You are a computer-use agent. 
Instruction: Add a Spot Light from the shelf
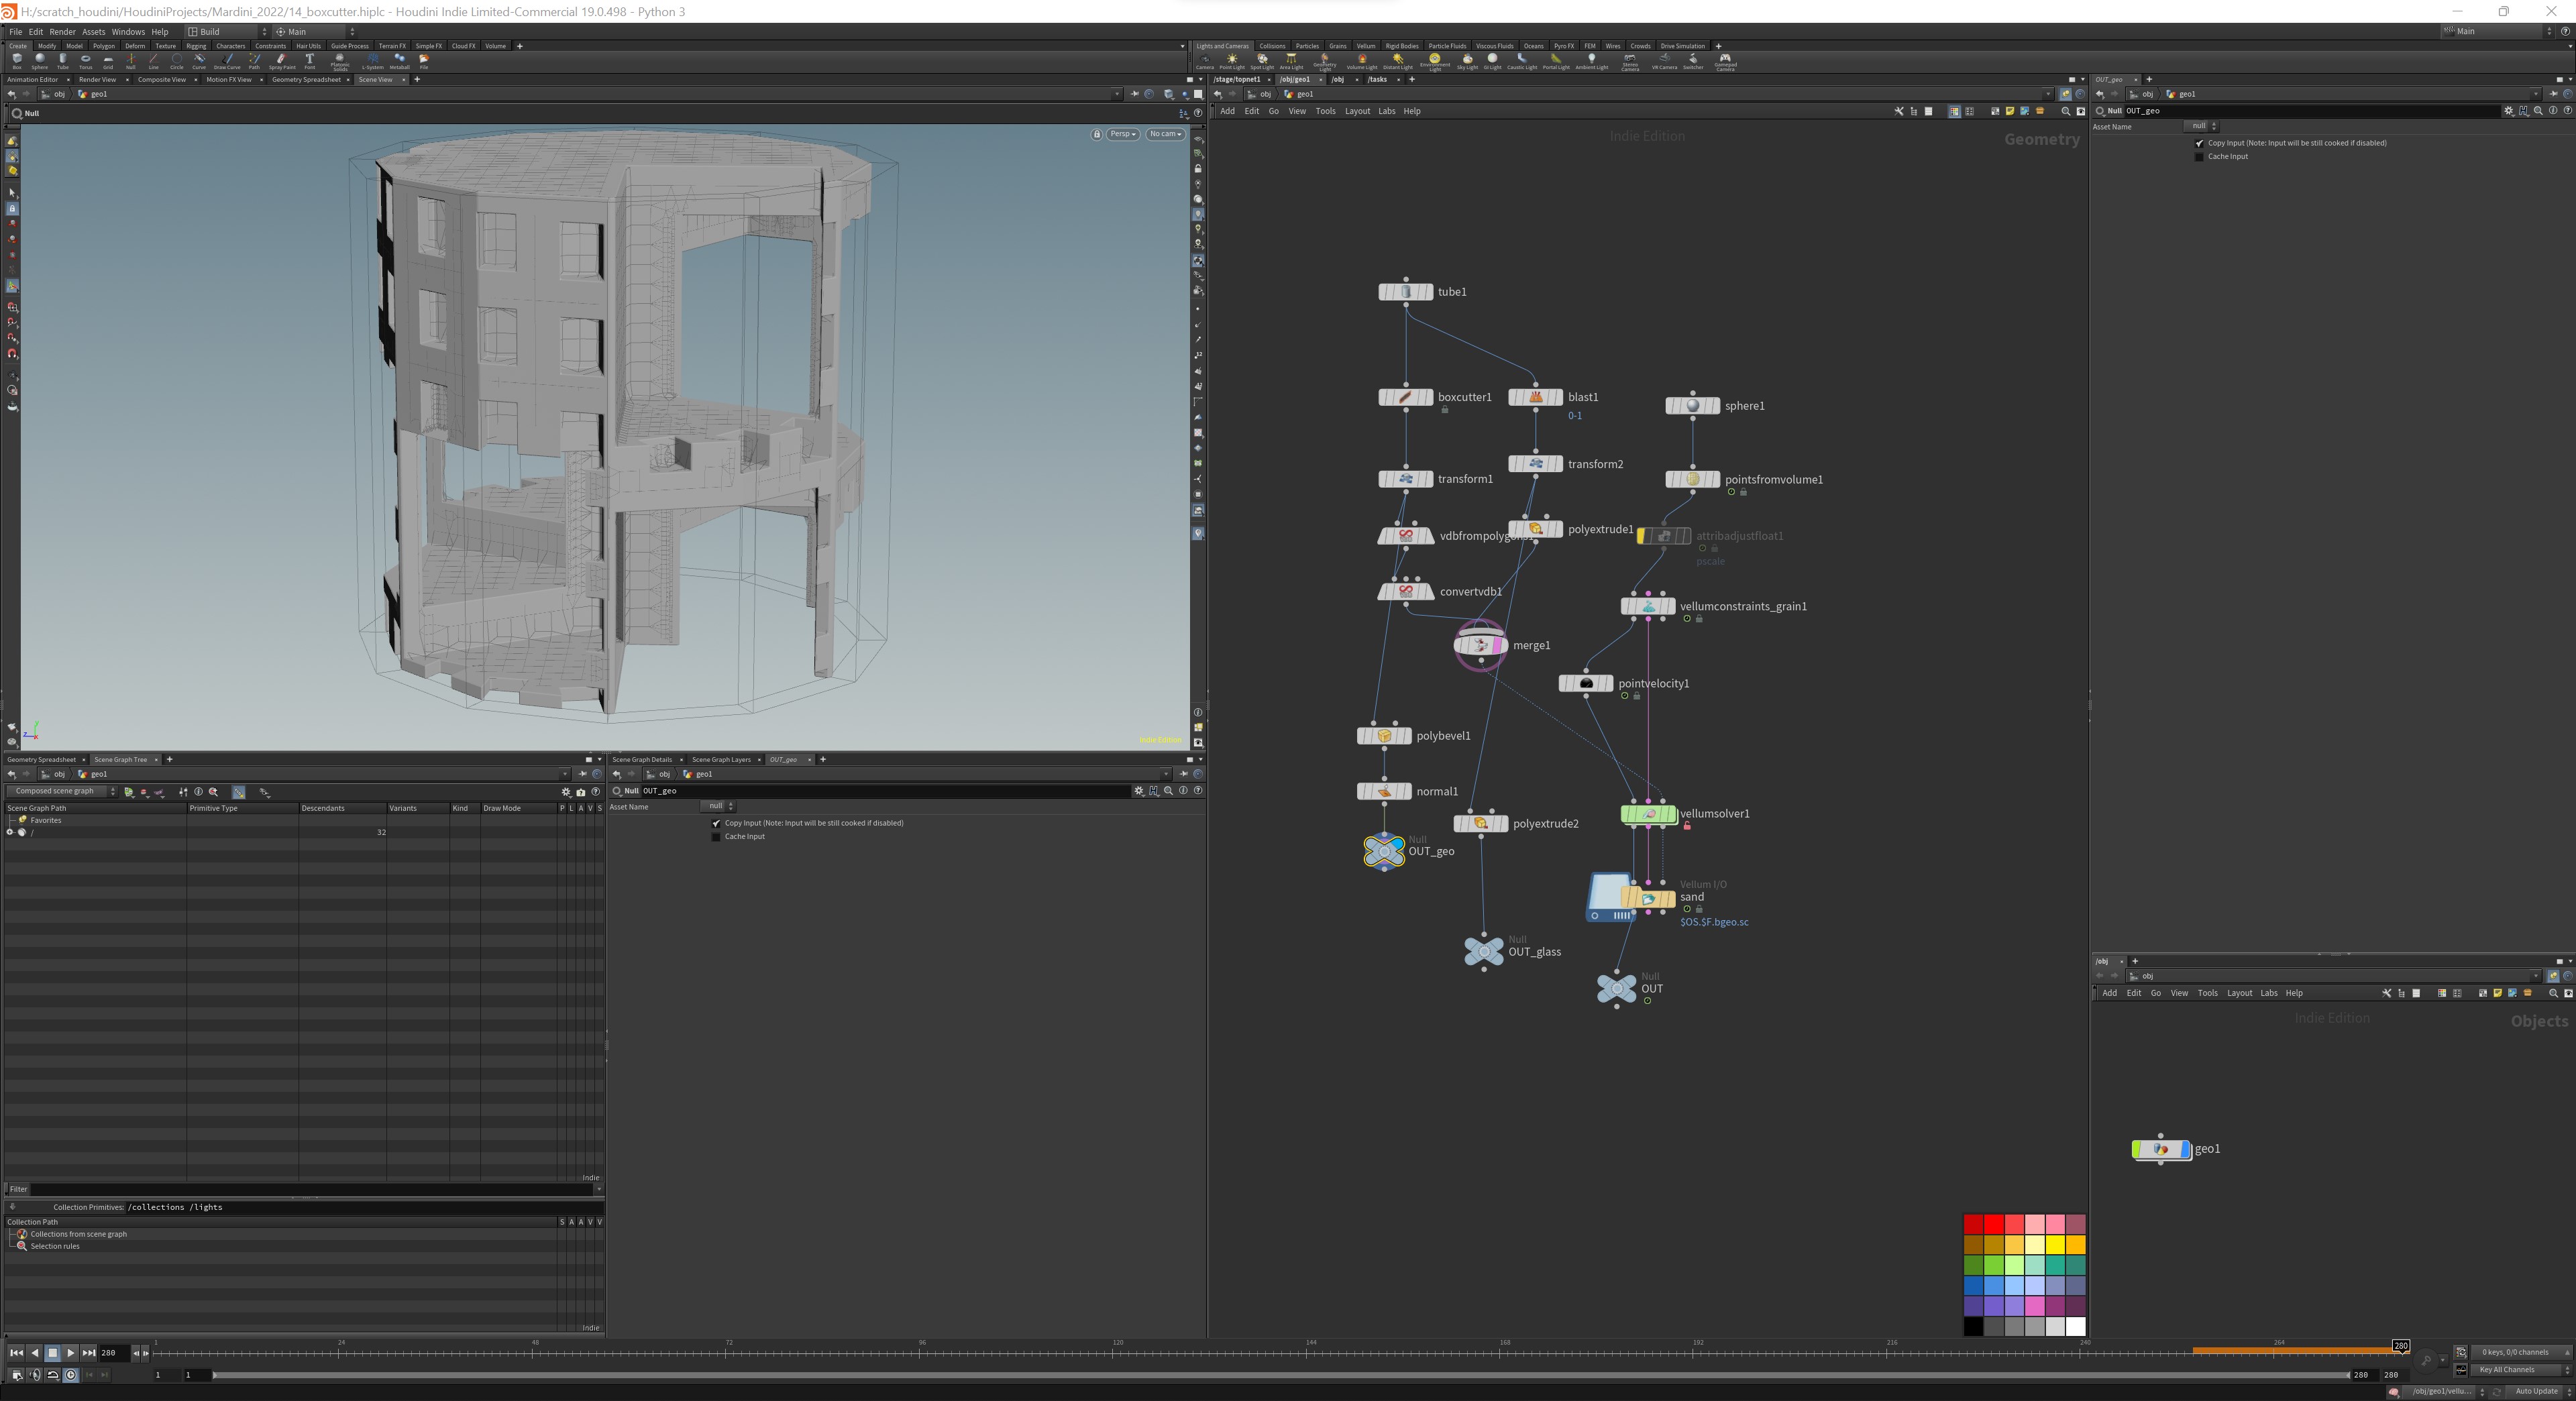click(x=1262, y=62)
